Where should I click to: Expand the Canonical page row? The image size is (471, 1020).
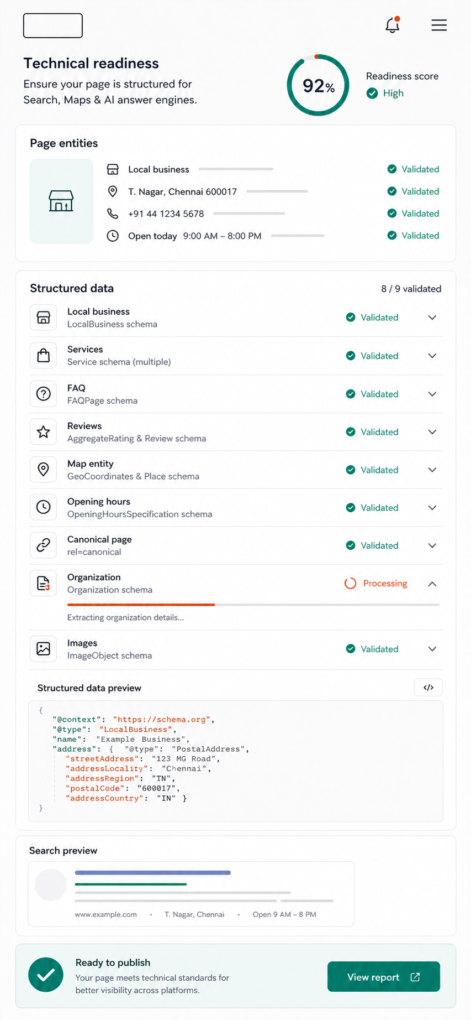pyautogui.click(x=432, y=545)
